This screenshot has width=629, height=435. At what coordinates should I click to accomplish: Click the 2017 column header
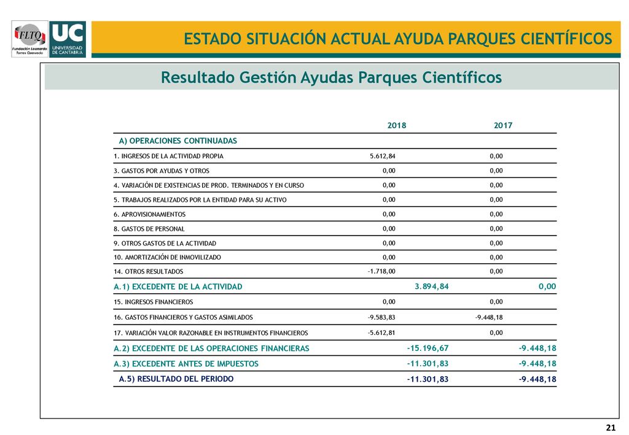point(503,125)
